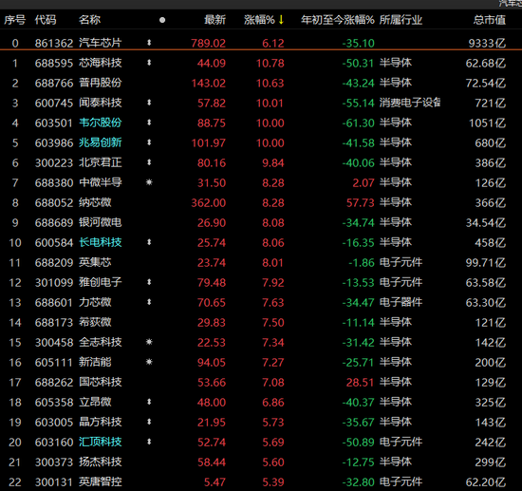The image size is (522, 491).
Task: Select stock name 晶方科技
Action: pyautogui.click(x=101, y=422)
